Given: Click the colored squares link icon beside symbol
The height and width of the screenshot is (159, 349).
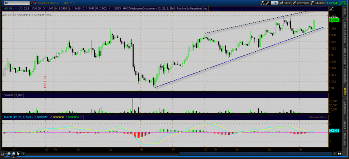Looking at the screenshot, I should (x=36, y=3).
